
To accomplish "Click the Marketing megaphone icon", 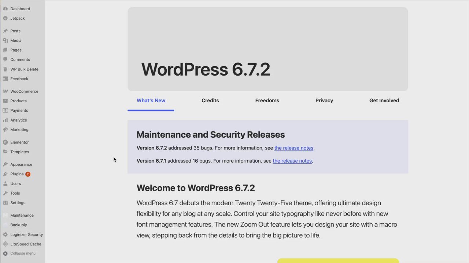I will 5,130.
